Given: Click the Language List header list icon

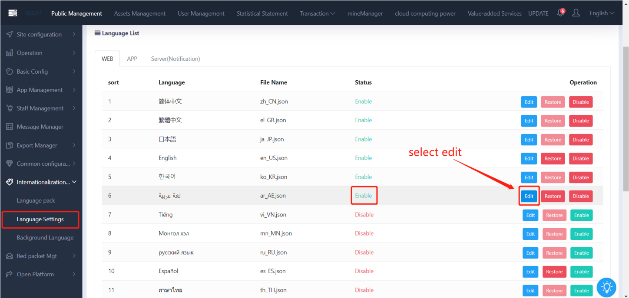Looking at the screenshot, I should (97, 33).
